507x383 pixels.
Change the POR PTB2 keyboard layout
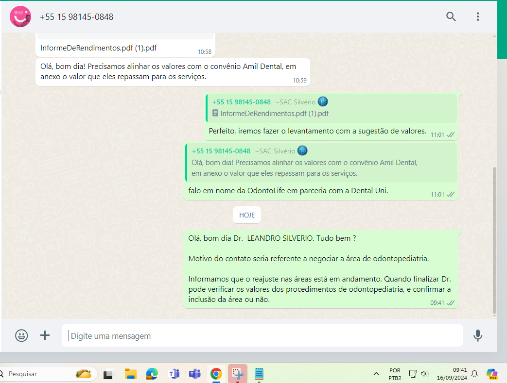click(395, 374)
